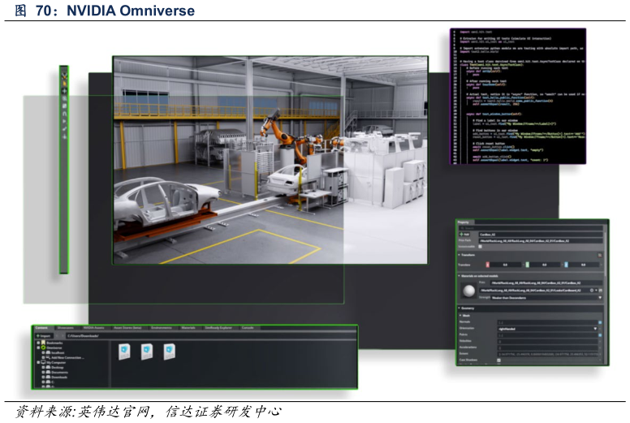The height and width of the screenshot is (423, 630).
Task: Toggle the Instanceable checkbox
Action: (480, 247)
